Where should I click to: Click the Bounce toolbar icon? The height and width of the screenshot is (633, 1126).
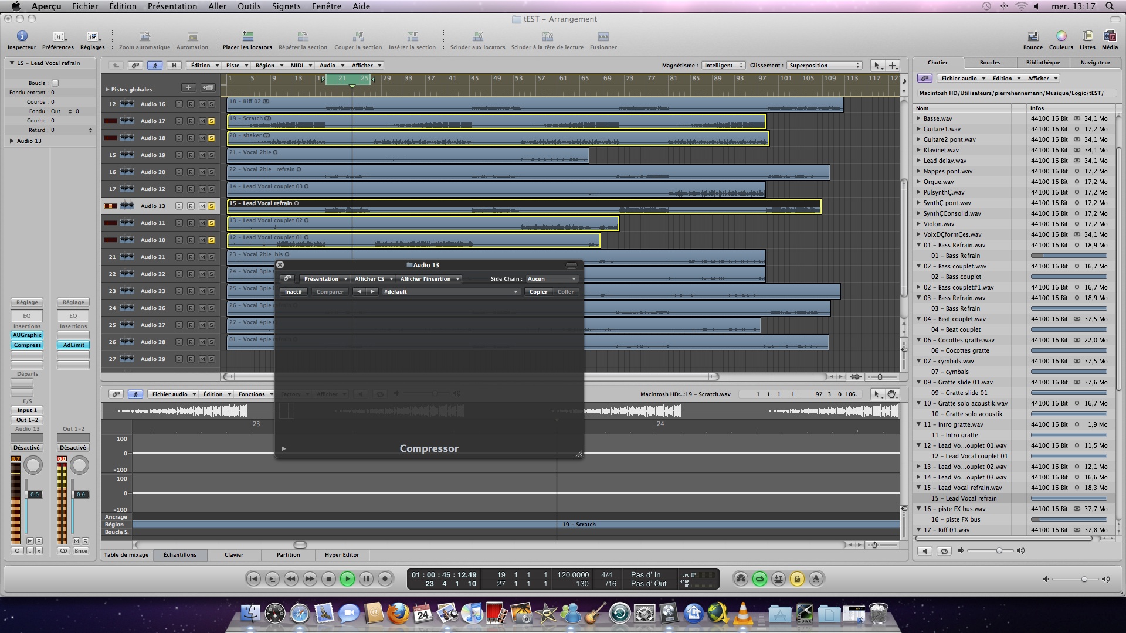point(1033,37)
